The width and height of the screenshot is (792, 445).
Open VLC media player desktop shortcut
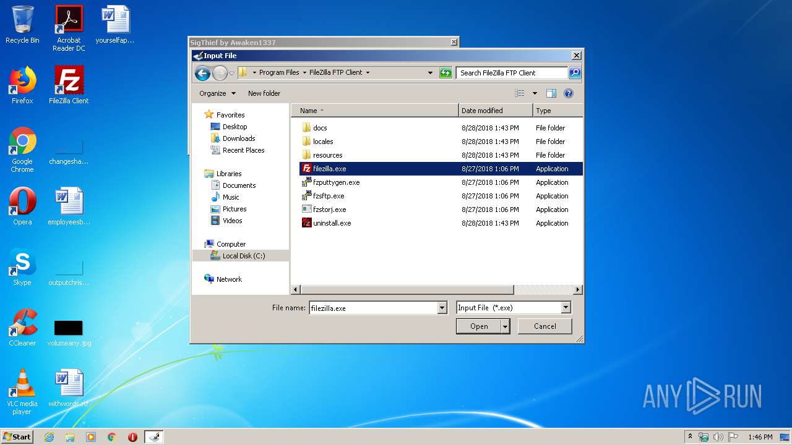pyautogui.click(x=22, y=392)
